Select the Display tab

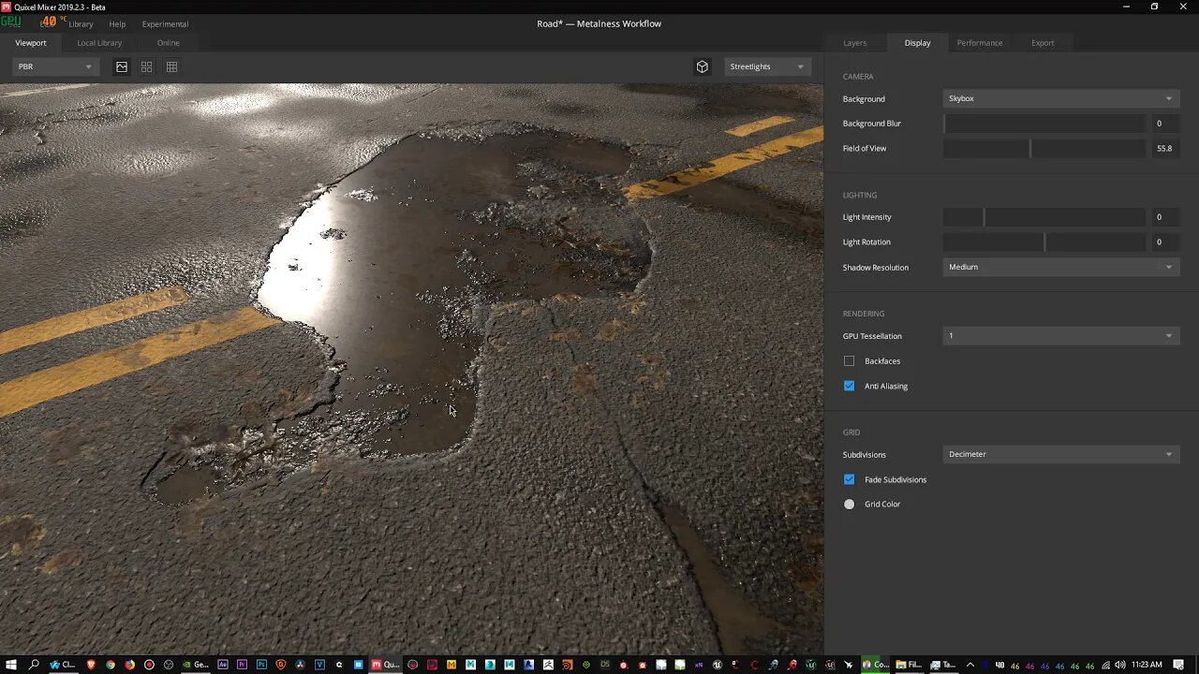pyautogui.click(x=917, y=42)
